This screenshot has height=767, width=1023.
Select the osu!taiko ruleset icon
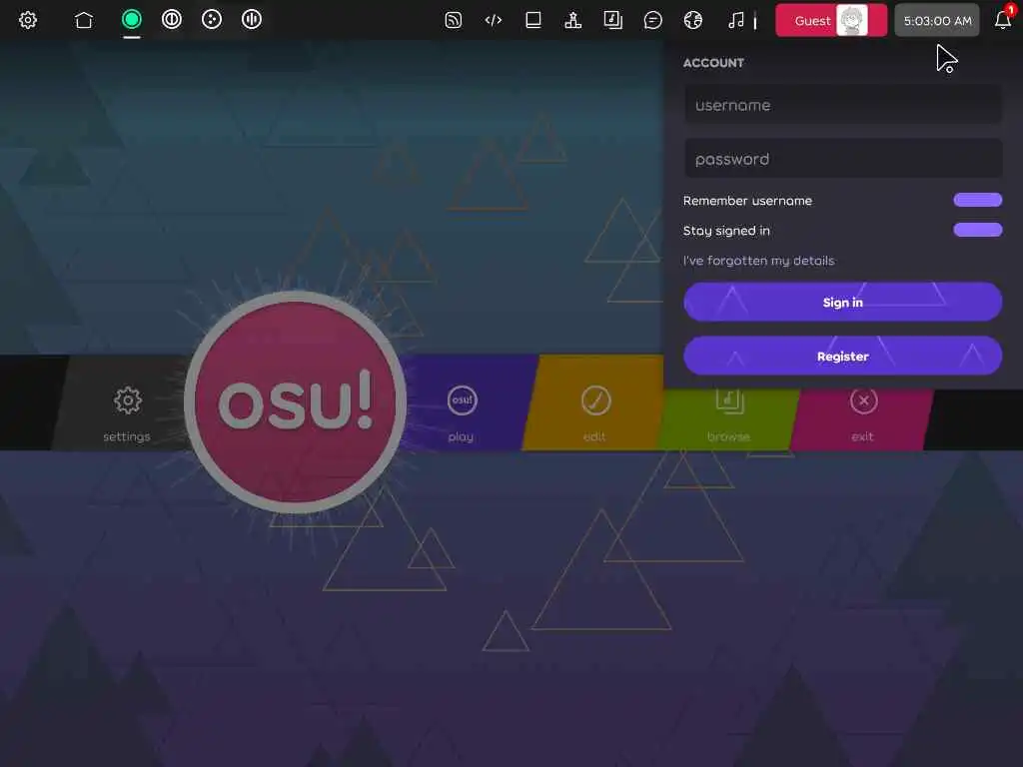(x=172, y=20)
